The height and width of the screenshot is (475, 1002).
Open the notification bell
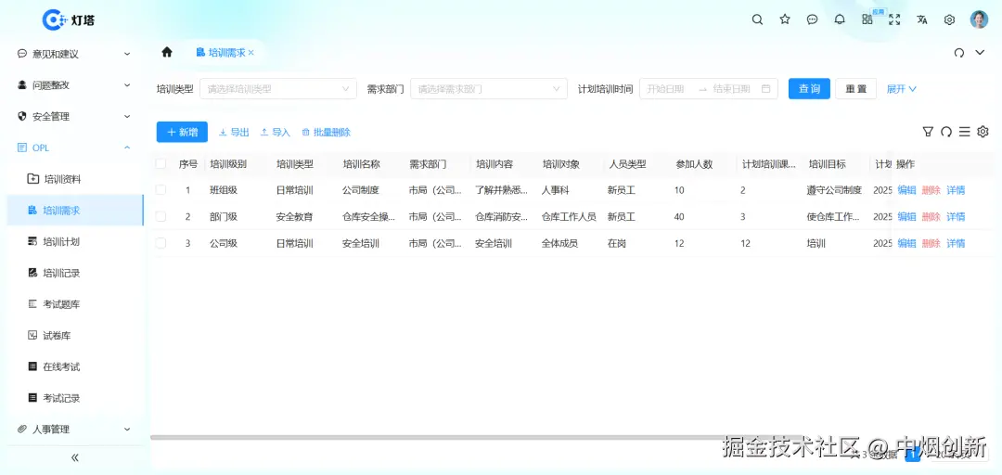(840, 19)
